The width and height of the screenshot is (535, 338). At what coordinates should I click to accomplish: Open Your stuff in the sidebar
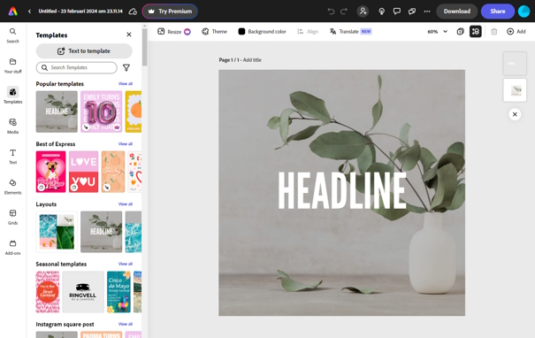(12, 65)
